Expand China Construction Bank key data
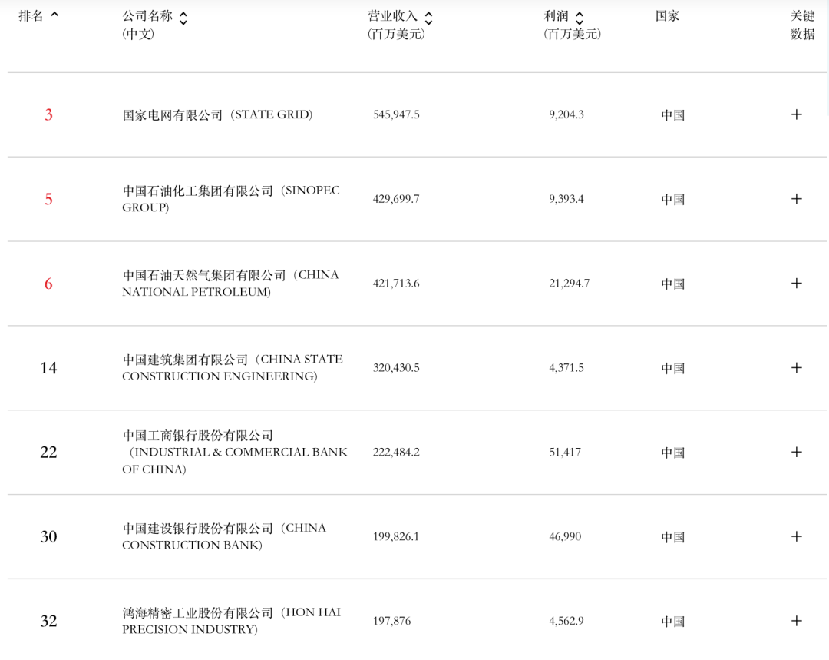Viewport: 829px width, 660px height. point(796,536)
